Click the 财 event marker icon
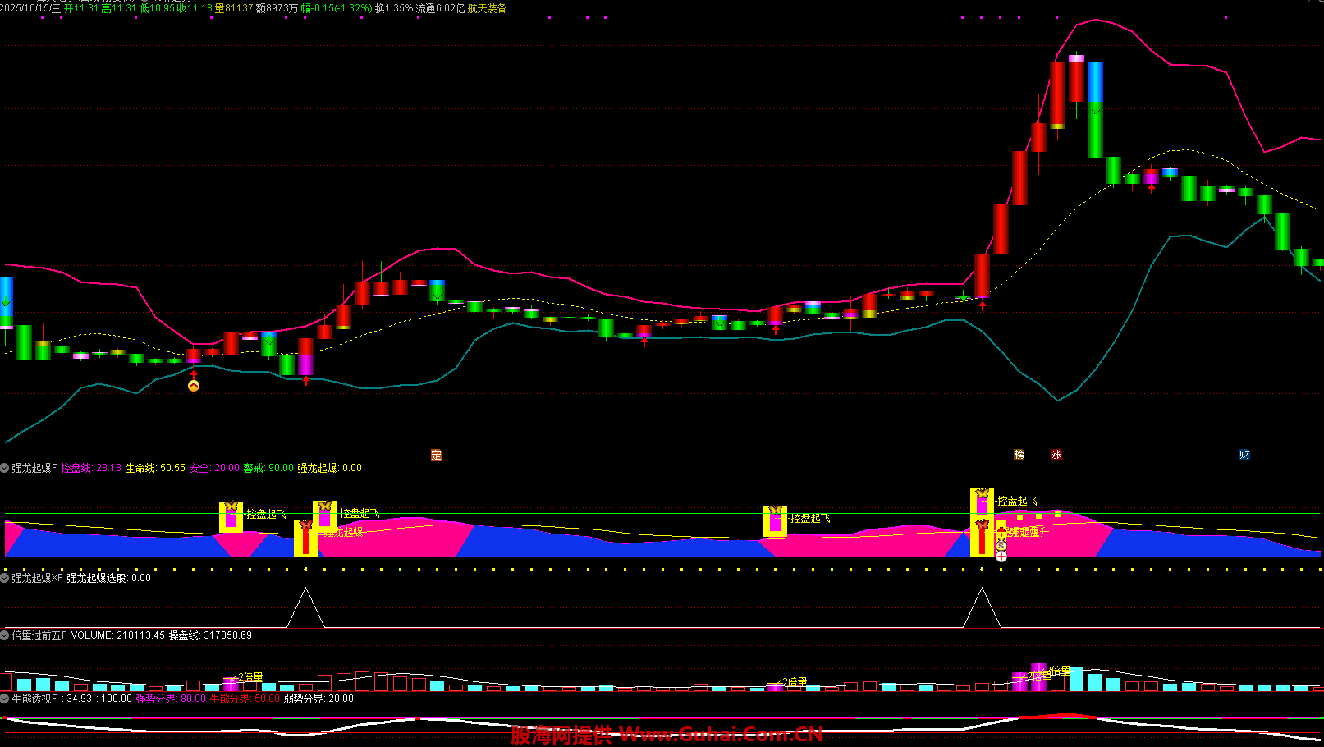Viewport: 1324px width, 747px height. pyautogui.click(x=1244, y=455)
